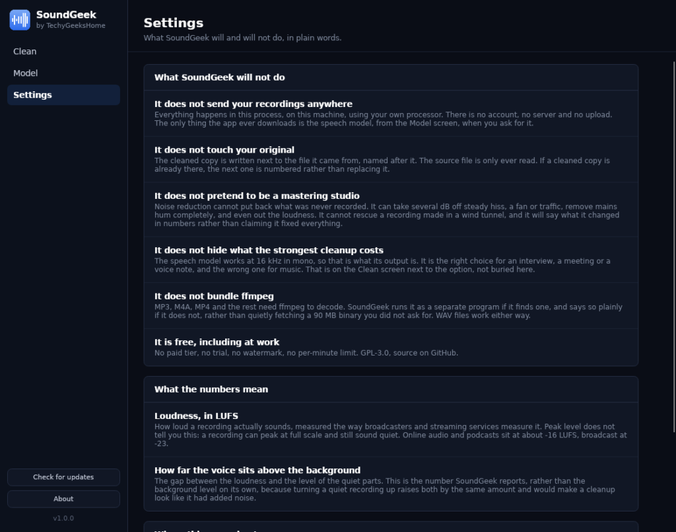Click 'It does not pretend to be a mastering studio'
The width and height of the screenshot is (676, 532).
257,196
